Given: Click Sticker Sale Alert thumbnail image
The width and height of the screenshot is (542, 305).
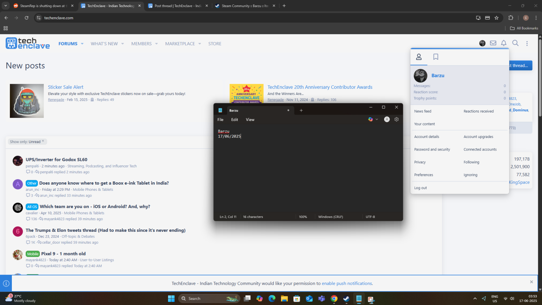Looking at the screenshot, I should pyautogui.click(x=27, y=101).
